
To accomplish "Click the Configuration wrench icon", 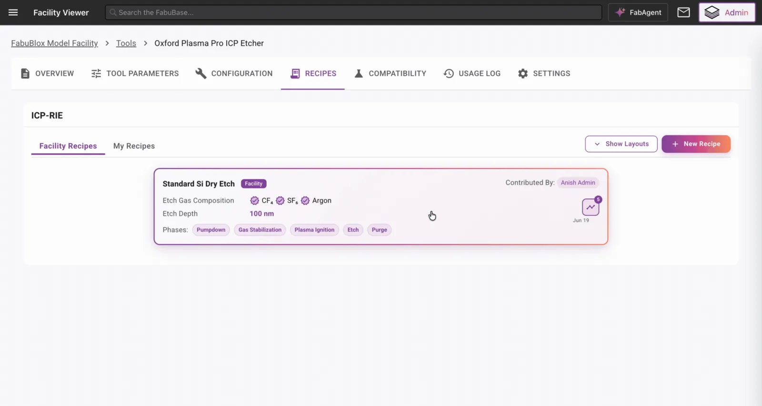I will pos(201,73).
